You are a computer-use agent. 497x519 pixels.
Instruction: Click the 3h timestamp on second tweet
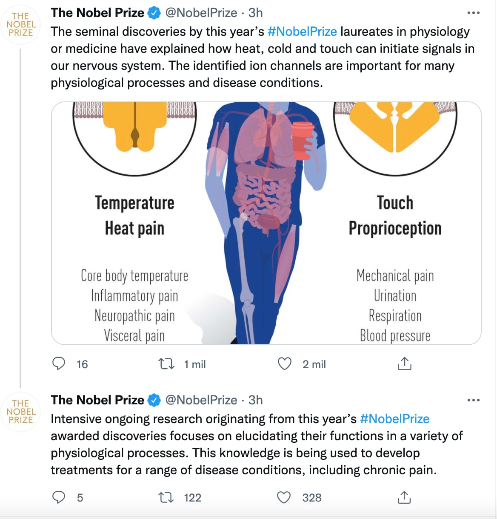click(256, 400)
